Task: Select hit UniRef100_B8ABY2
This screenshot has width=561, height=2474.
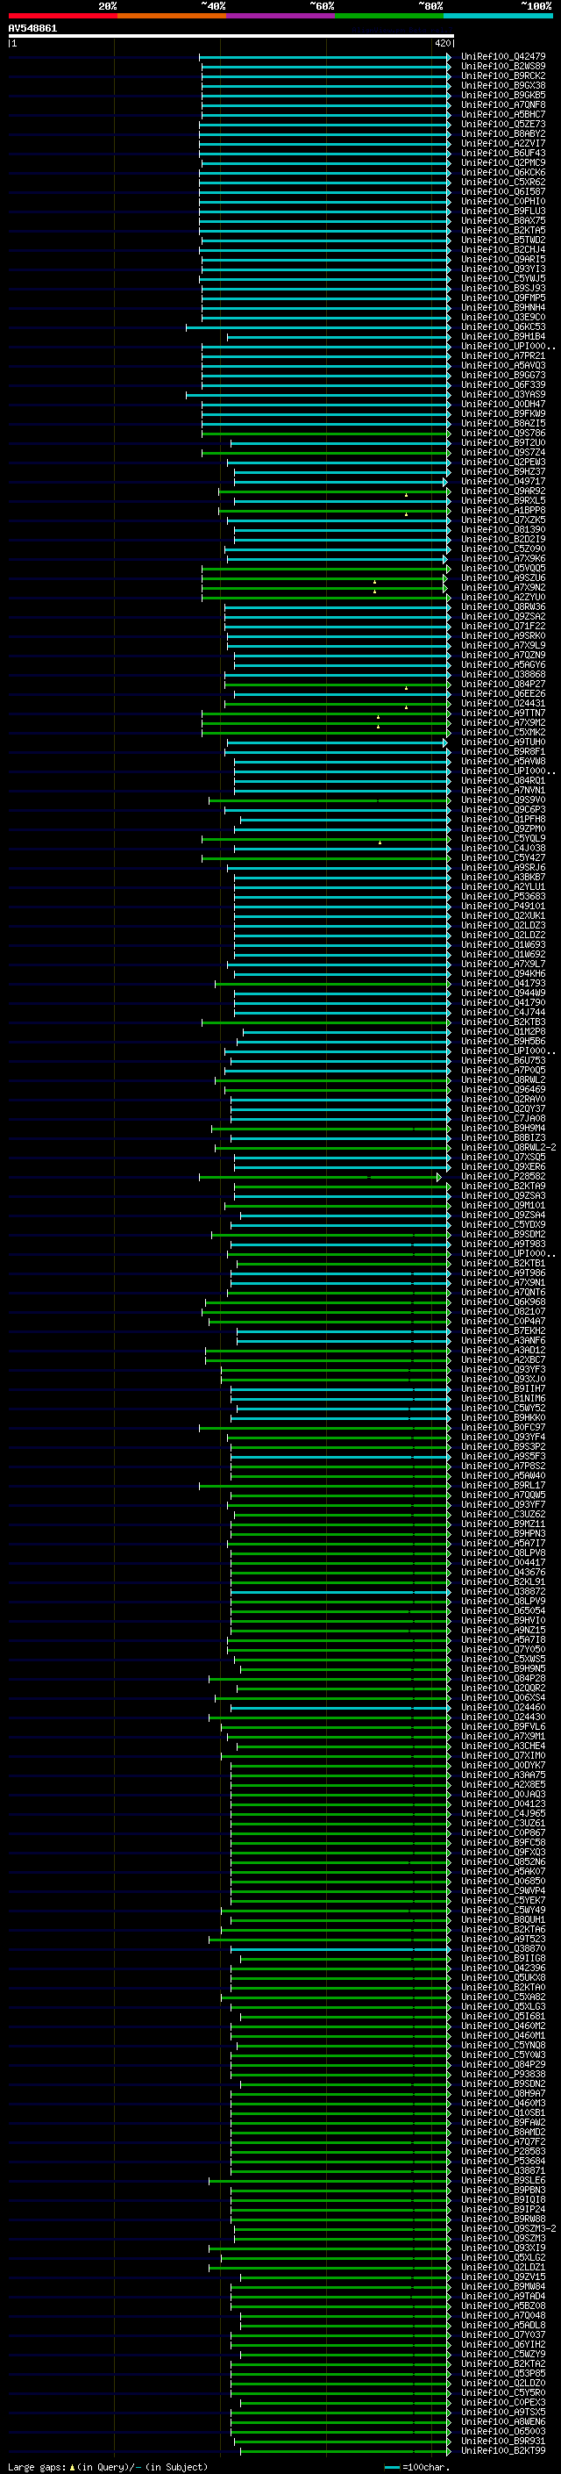Action: tap(502, 133)
